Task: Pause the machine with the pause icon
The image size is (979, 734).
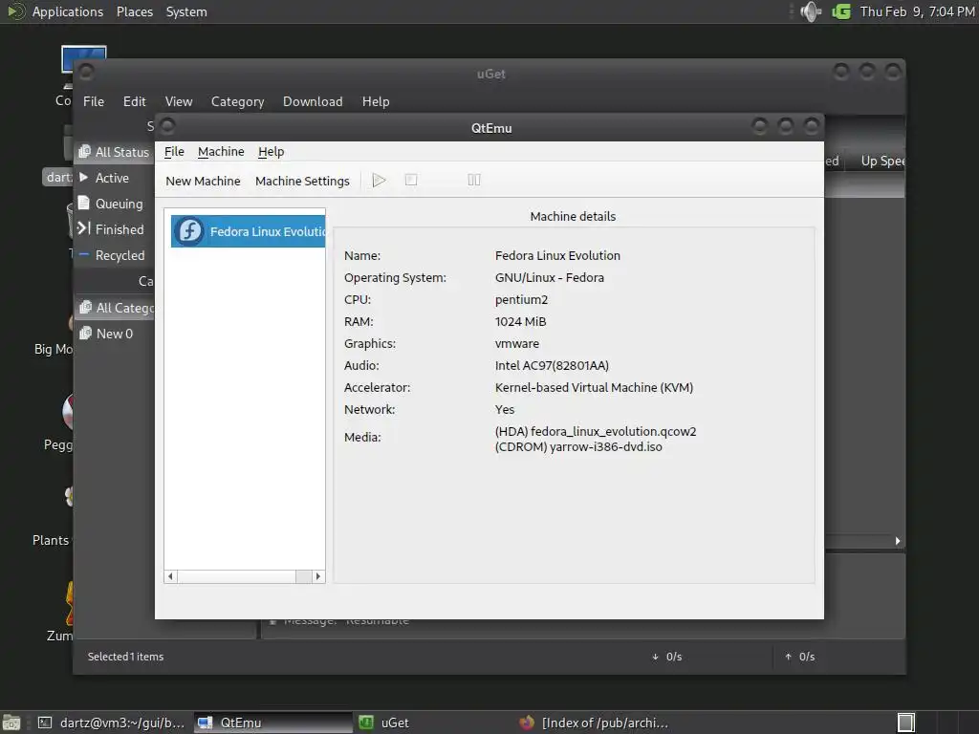Action: point(474,181)
